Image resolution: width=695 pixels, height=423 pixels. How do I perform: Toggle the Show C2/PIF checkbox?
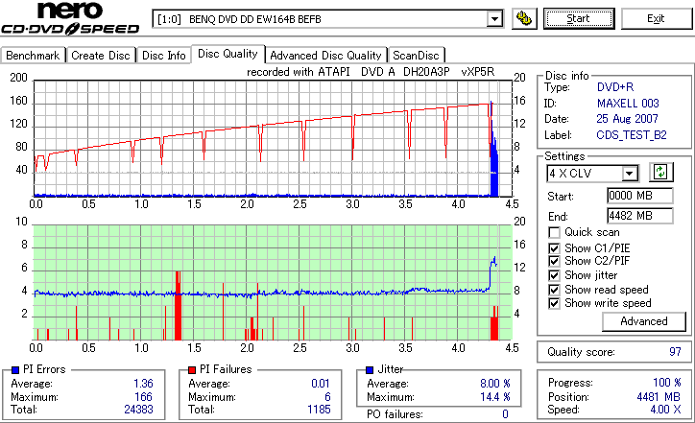(x=554, y=261)
